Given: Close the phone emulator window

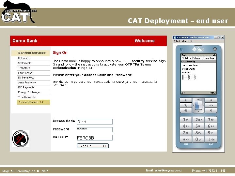Looking at the screenshot, I should tap(222, 37).
